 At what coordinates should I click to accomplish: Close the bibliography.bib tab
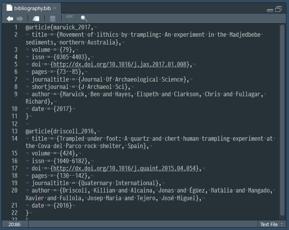tap(55, 8)
